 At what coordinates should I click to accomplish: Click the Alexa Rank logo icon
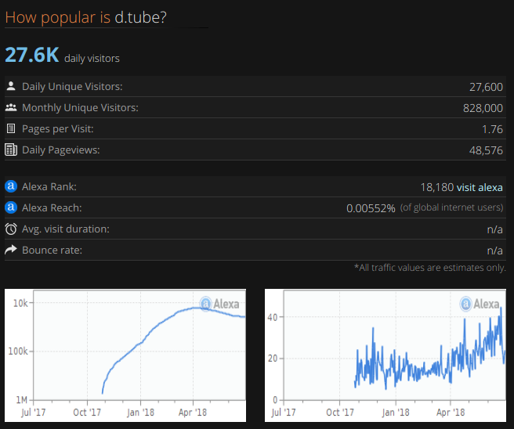click(x=11, y=186)
